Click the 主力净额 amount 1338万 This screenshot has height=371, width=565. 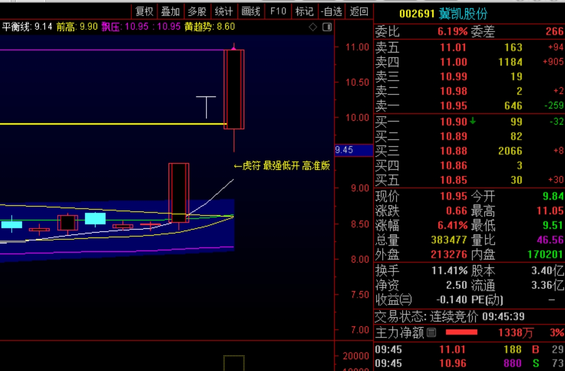(515, 333)
